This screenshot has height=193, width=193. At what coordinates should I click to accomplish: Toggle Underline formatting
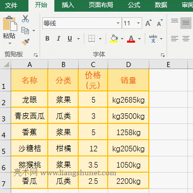(70, 39)
